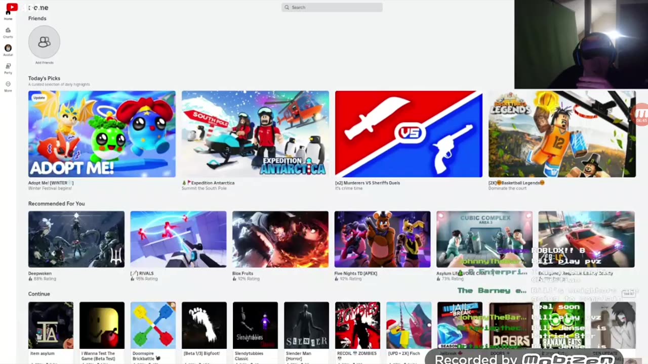The width and height of the screenshot is (648, 364).
Task: Open the Home sidebar icon
Action: tap(8, 14)
